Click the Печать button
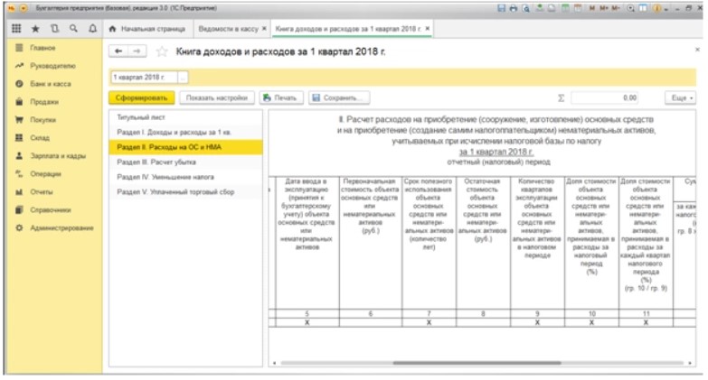Screen dimensions: 708x380 coord(280,97)
